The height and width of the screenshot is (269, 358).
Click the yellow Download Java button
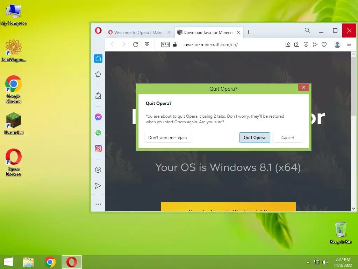(x=228, y=207)
